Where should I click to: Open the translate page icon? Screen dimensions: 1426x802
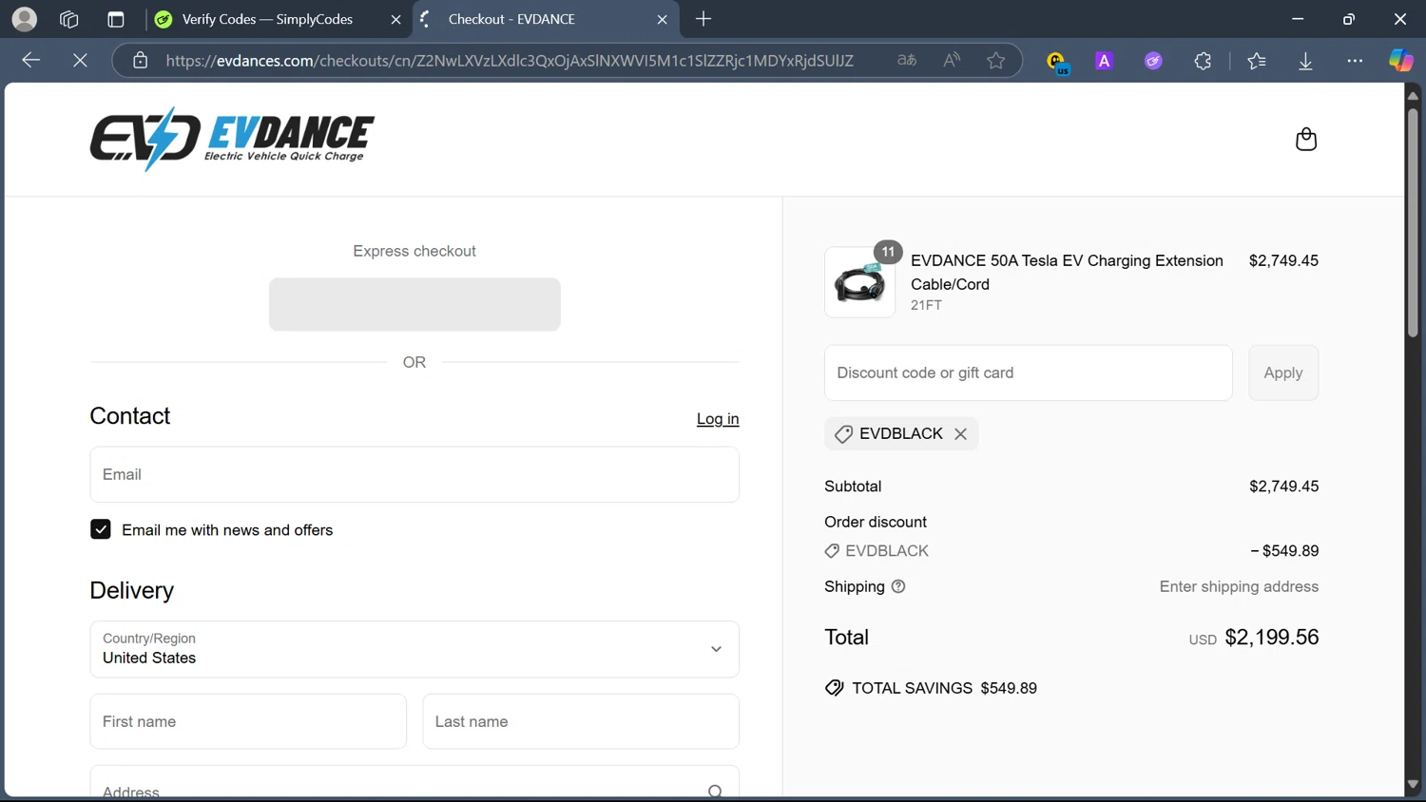[x=907, y=61]
